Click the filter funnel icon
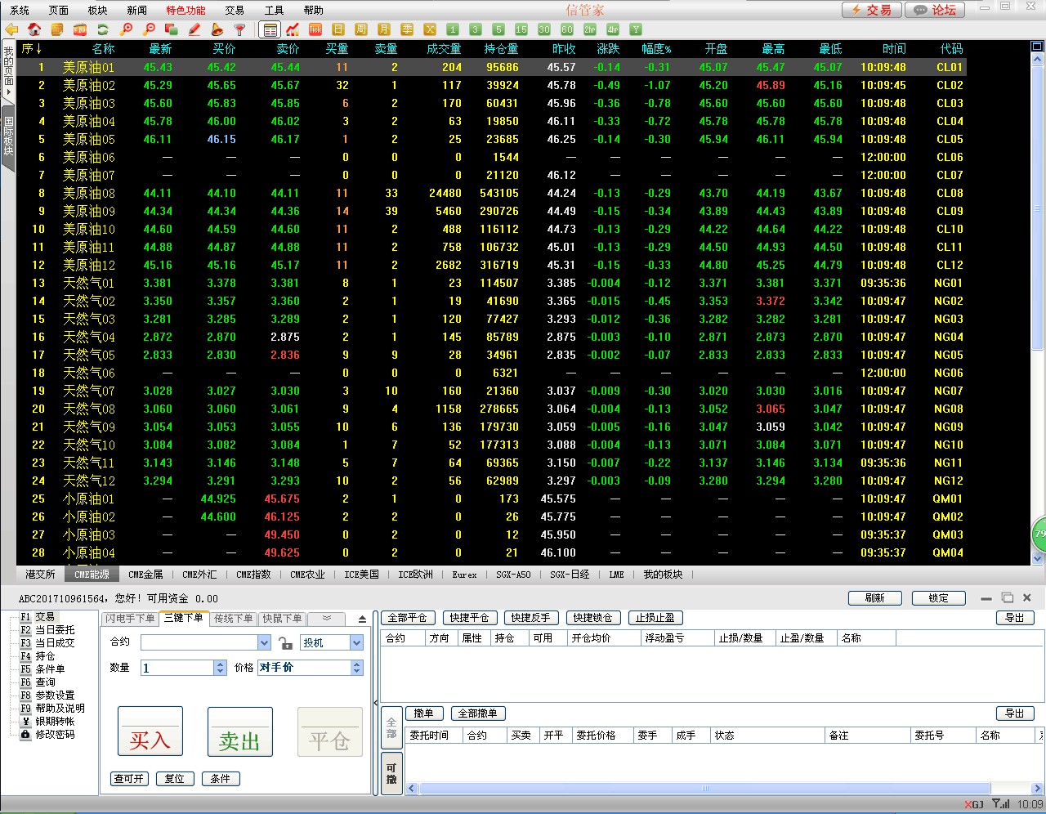The width and height of the screenshot is (1046, 814). pos(240,29)
